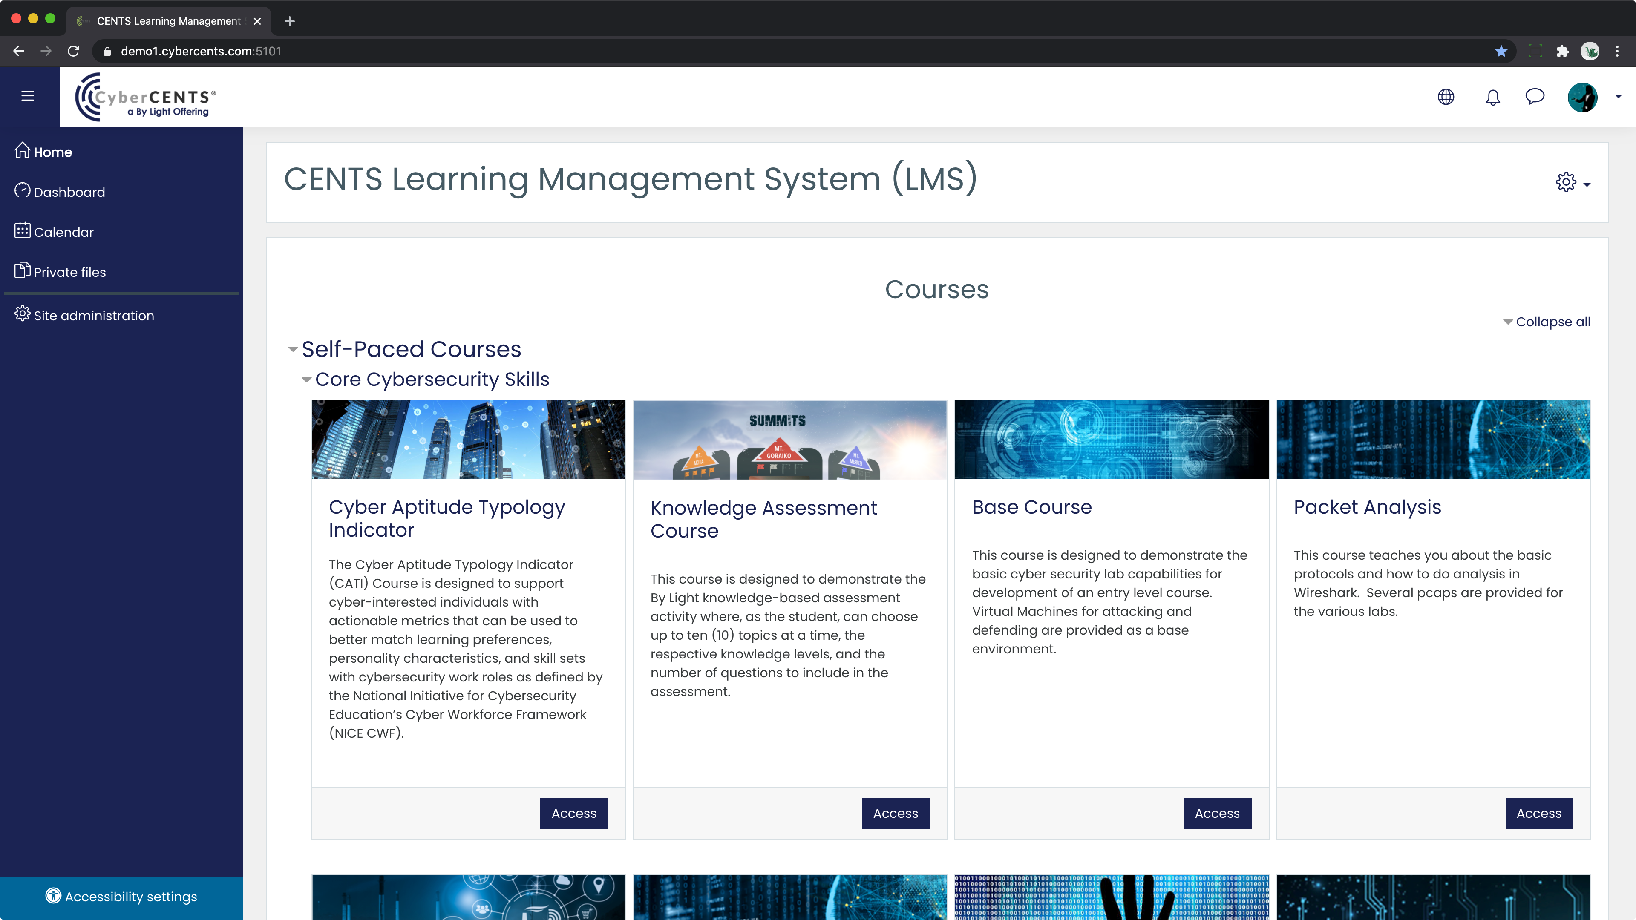This screenshot has width=1636, height=920.
Task: Open the language globe menu
Action: (1446, 97)
